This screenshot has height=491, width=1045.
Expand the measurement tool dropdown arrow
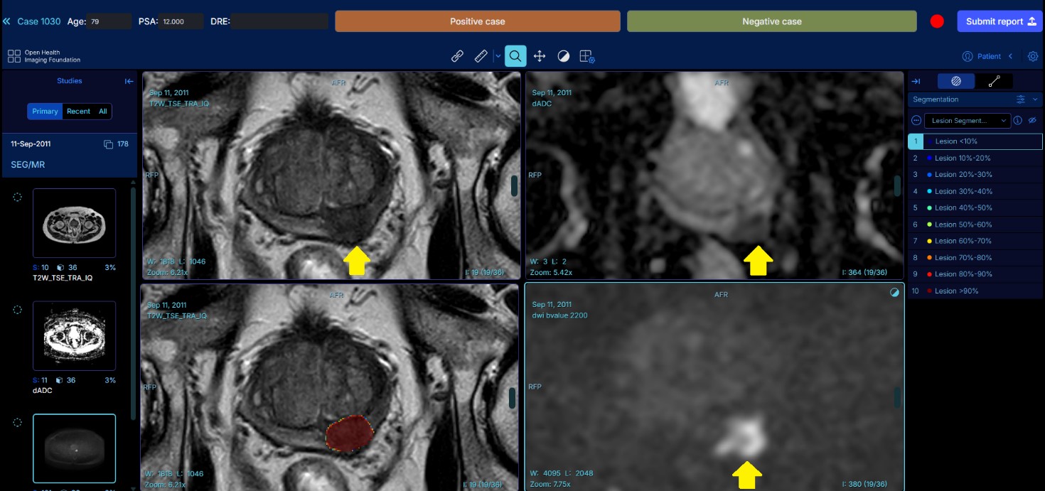coord(497,56)
